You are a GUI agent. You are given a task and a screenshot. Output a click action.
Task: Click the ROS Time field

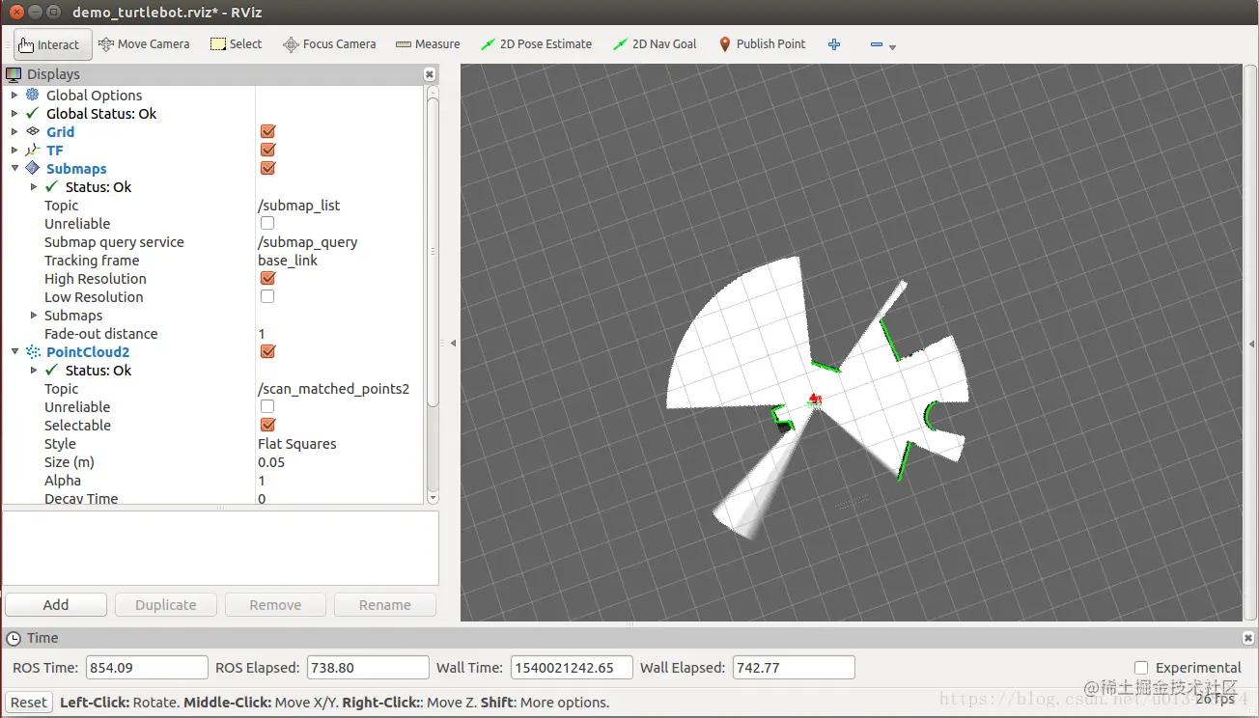pyautogui.click(x=148, y=668)
